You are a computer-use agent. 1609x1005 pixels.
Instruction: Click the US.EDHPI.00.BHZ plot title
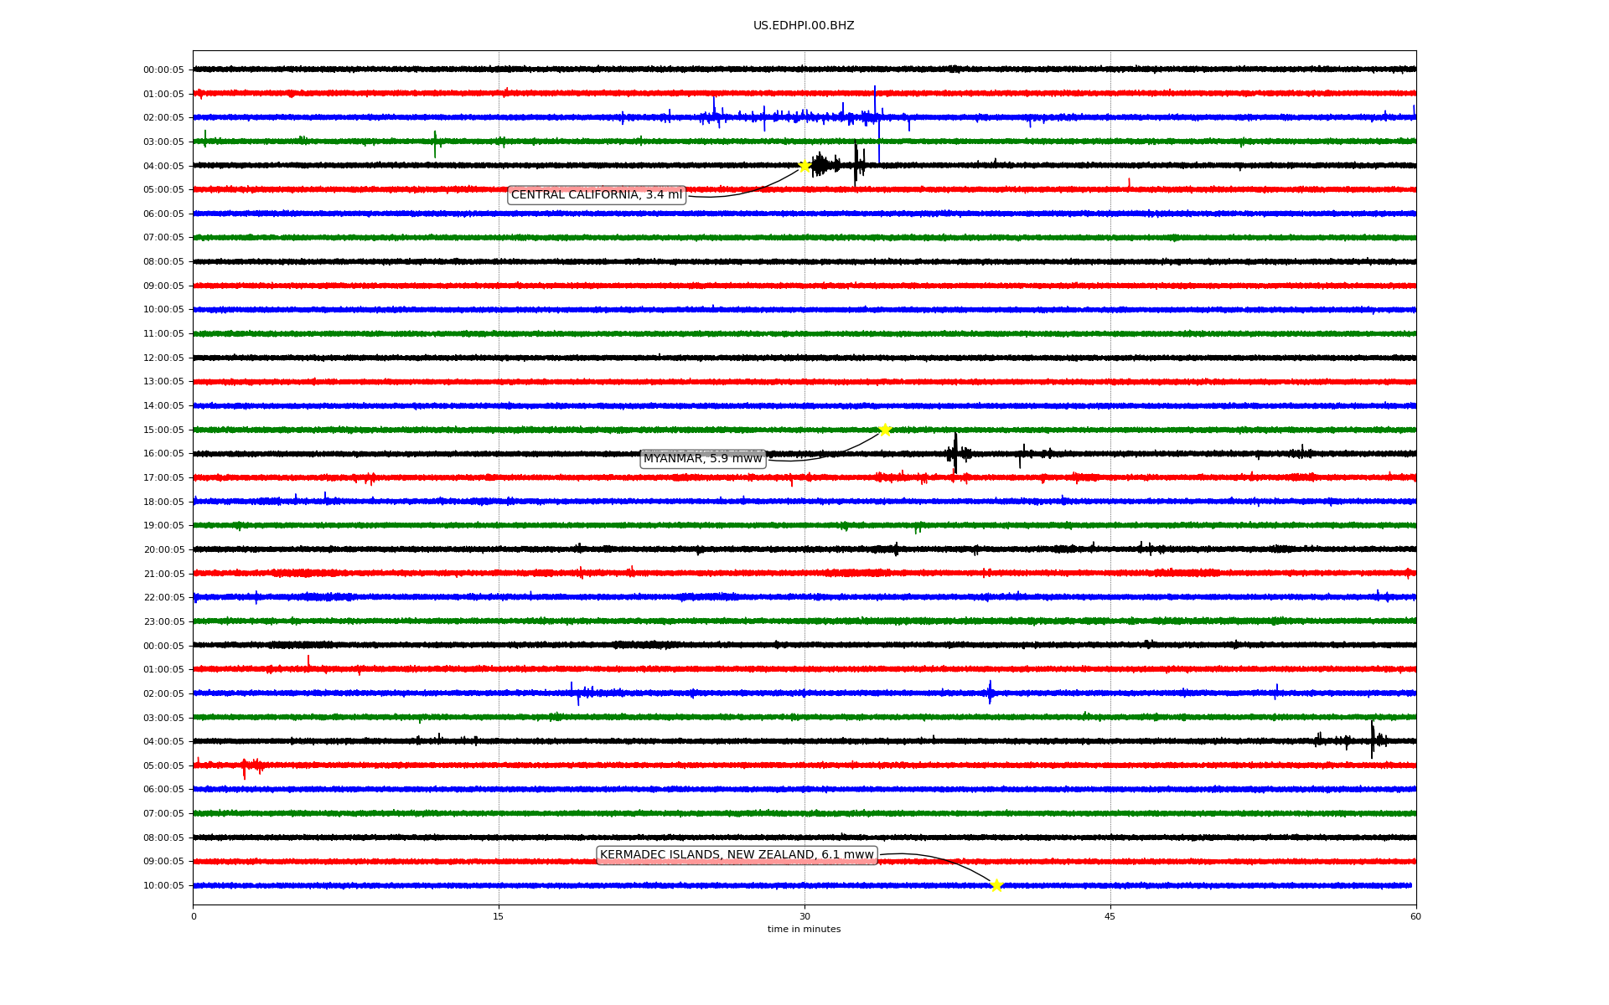click(x=804, y=26)
